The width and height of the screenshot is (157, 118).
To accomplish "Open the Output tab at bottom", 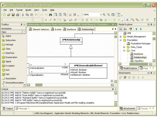I will (8, 109).
